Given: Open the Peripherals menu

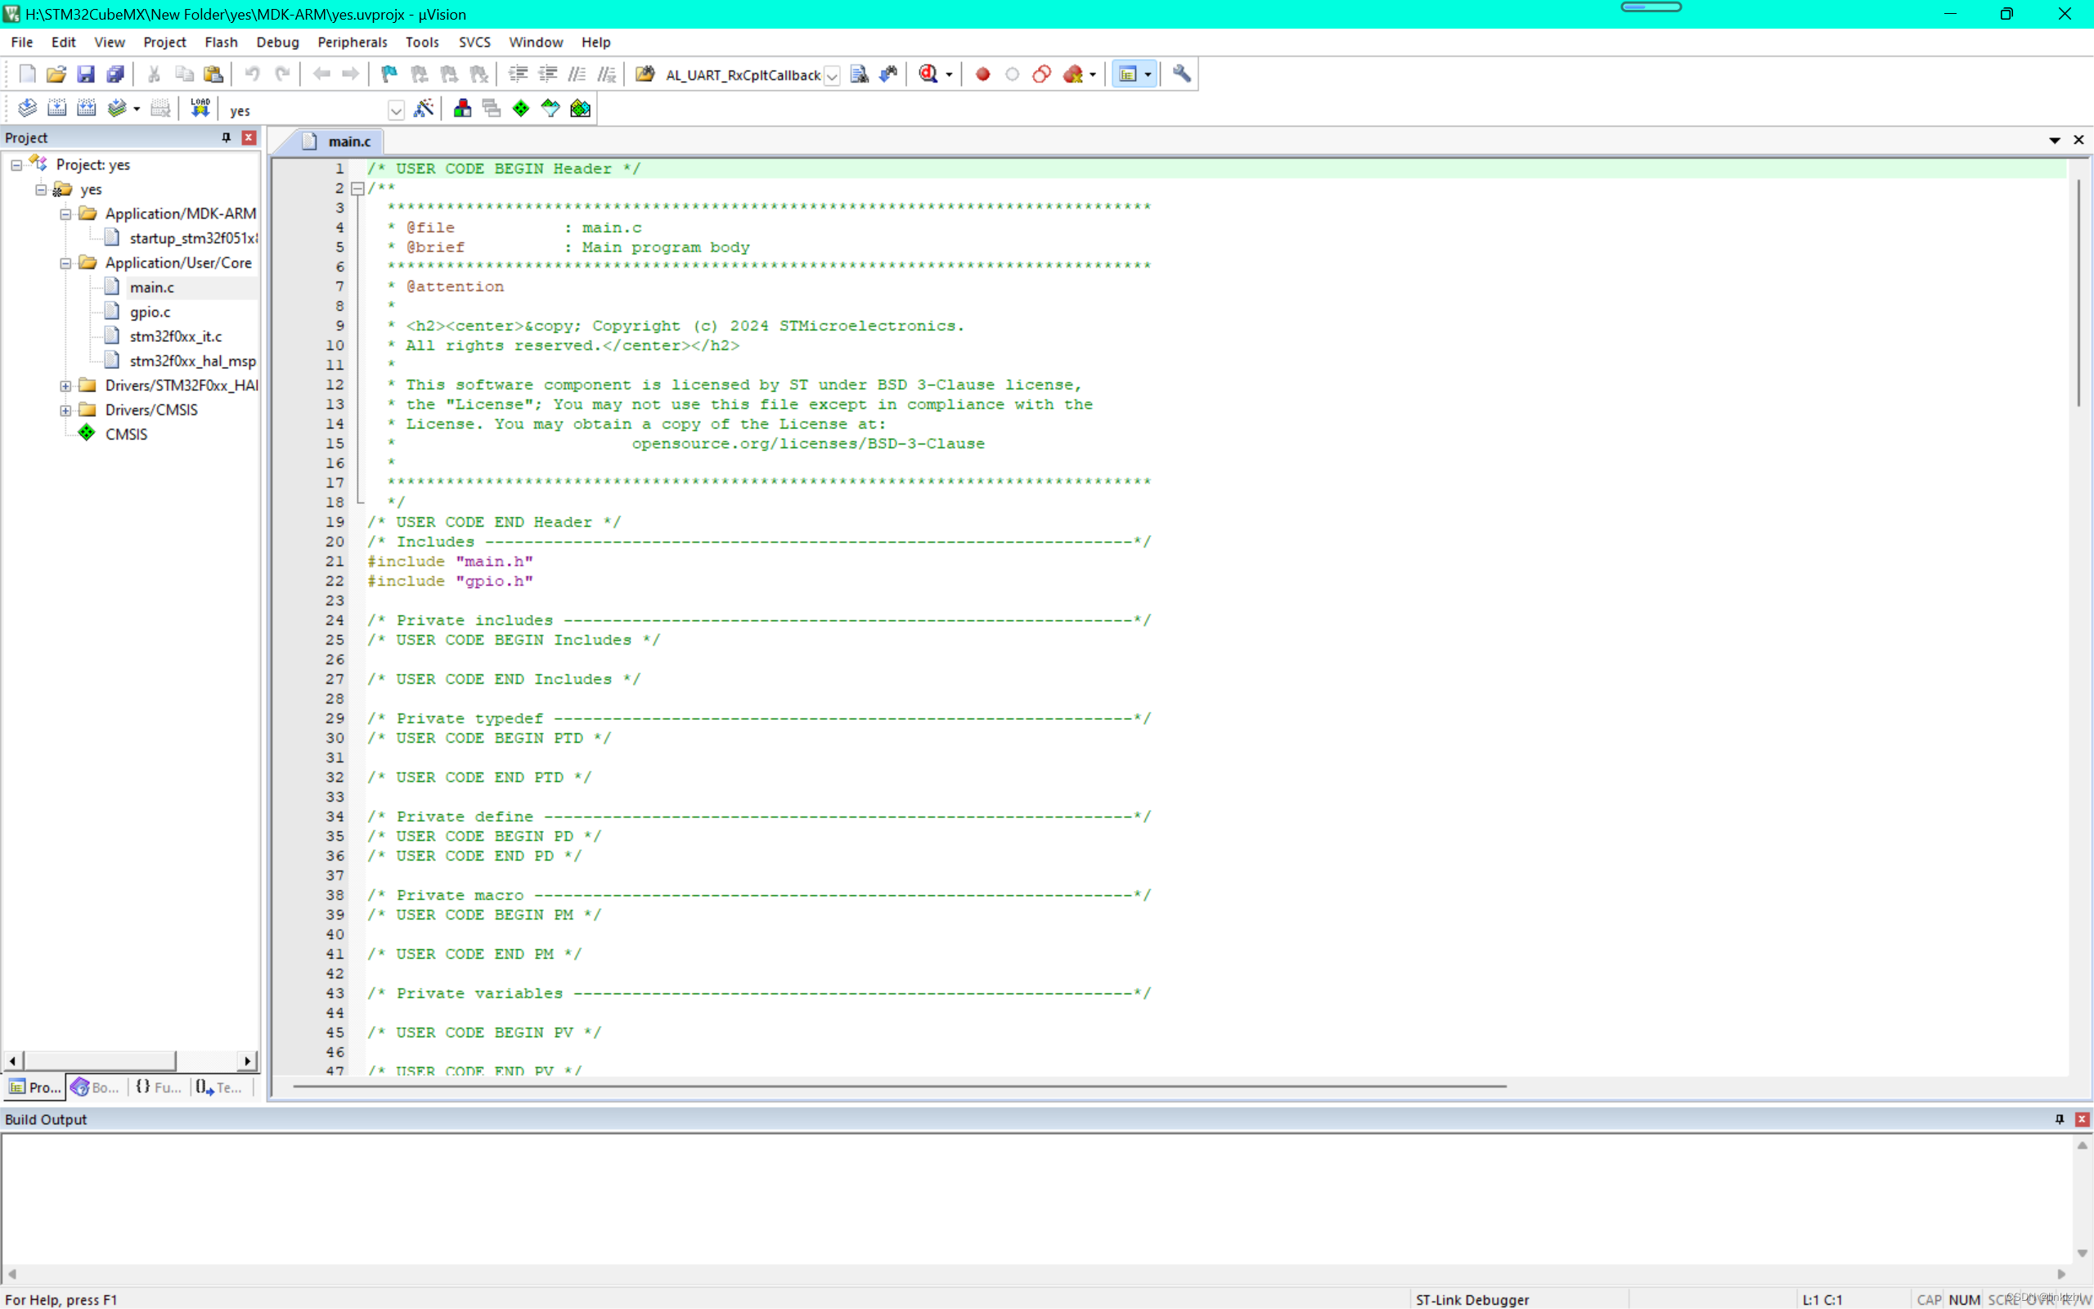Looking at the screenshot, I should (x=353, y=42).
